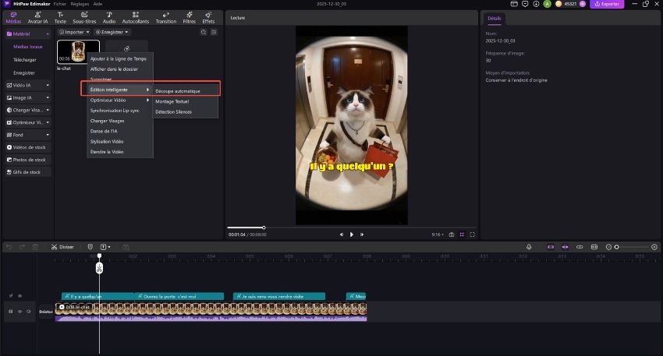Add credits with the purple plus icon
This screenshot has height=356, width=663.
click(582, 4)
